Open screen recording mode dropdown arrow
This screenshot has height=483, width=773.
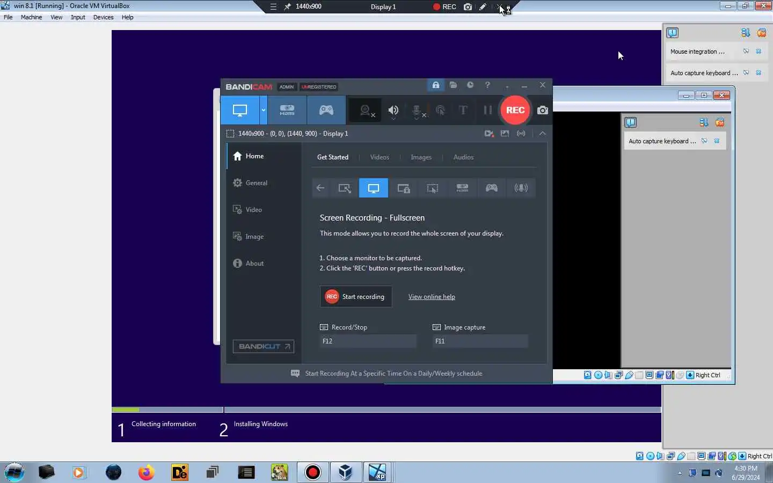coord(263,110)
